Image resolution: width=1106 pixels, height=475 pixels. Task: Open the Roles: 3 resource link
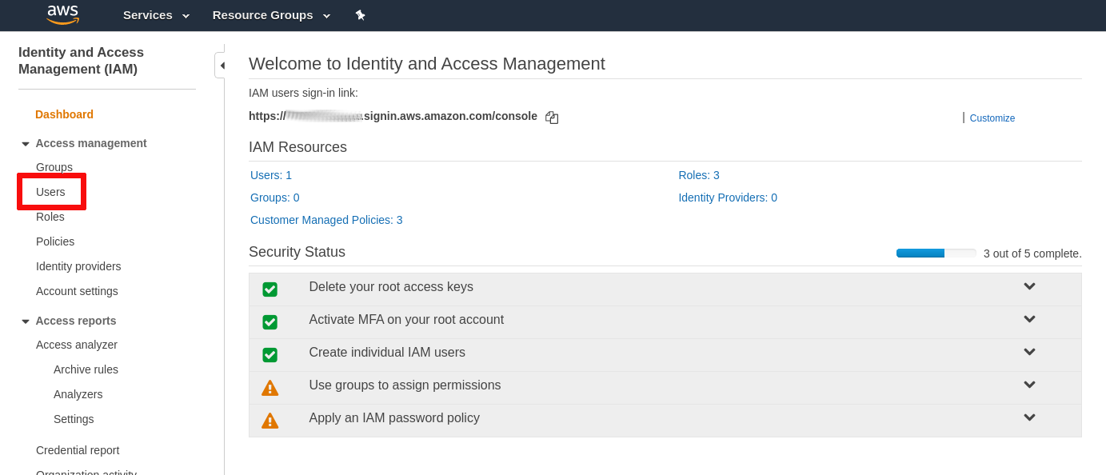(x=698, y=175)
